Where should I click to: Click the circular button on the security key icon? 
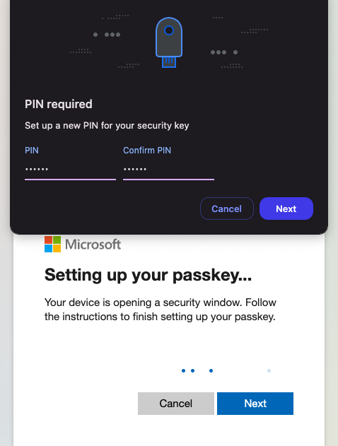[x=169, y=30]
